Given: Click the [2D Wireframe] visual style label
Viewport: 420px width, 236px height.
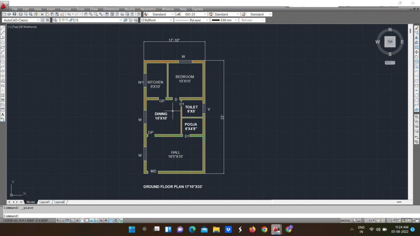Looking at the screenshot, I should [27, 27].
